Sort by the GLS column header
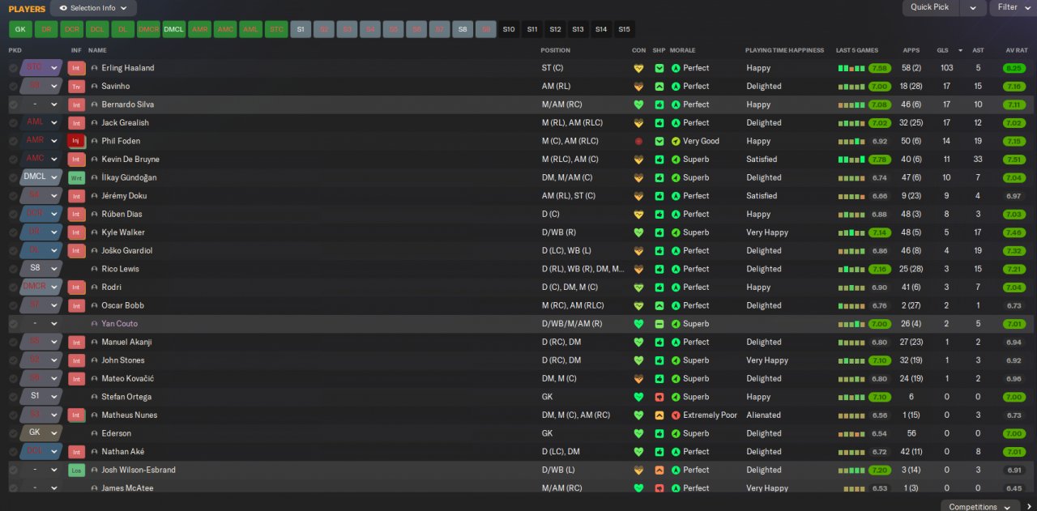This screenshot has height=511, width=1037. click(942, 50)
